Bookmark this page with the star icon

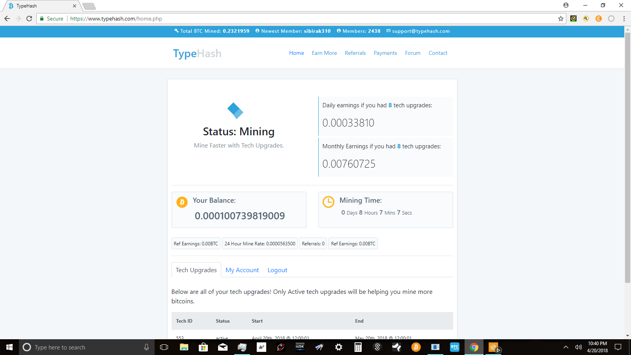point(561,19)
